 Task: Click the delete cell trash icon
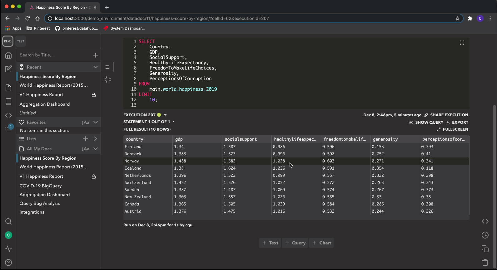coord(485,263)
